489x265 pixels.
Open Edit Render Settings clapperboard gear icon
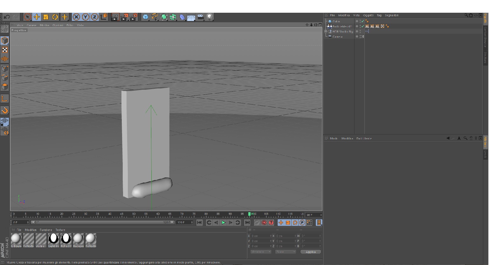pos(134,17)
